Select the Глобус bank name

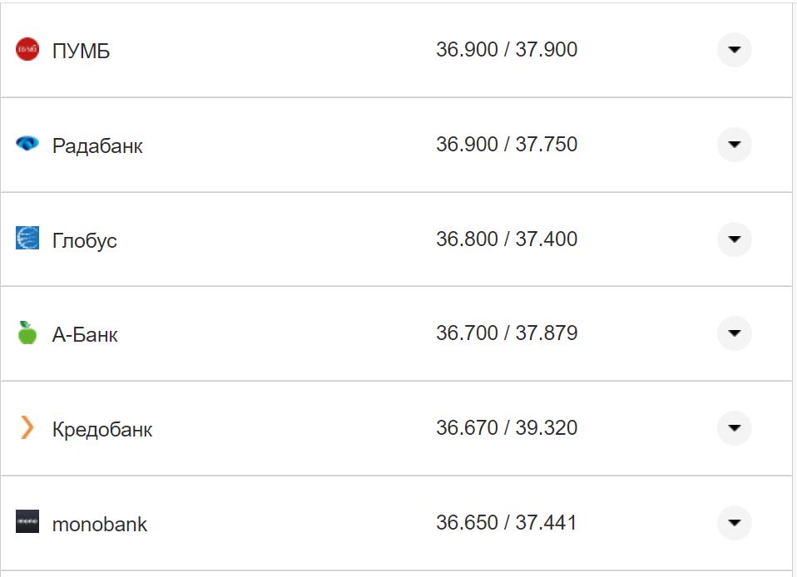coord(84,241)
